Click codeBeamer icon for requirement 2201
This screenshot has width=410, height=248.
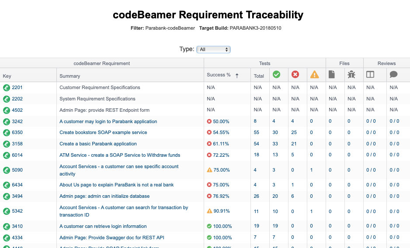7,88
